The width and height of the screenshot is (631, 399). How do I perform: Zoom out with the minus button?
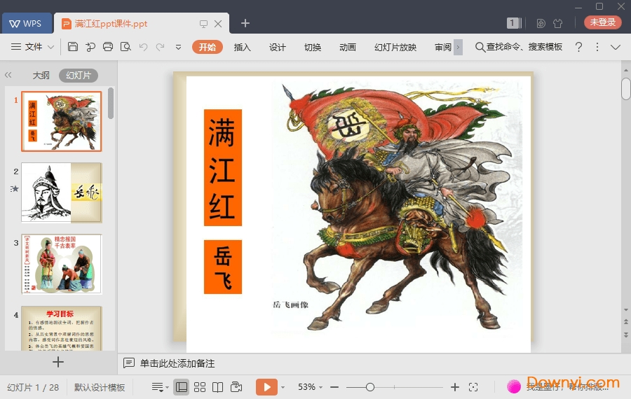tap(334, 387)
